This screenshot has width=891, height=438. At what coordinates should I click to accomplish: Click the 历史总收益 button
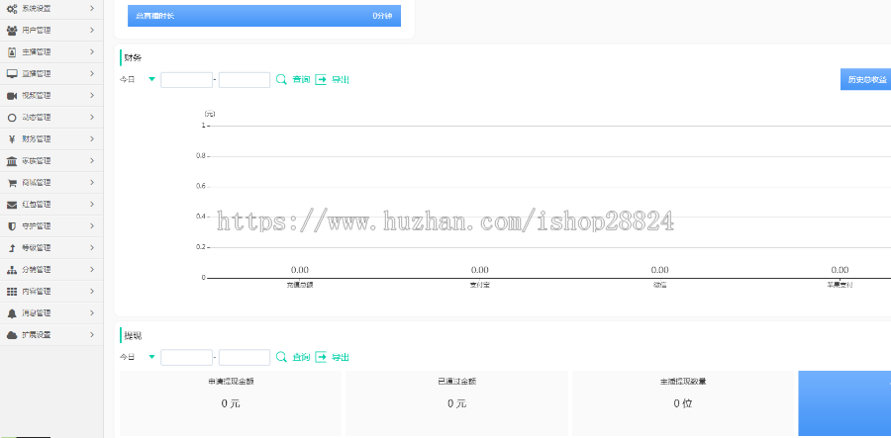point(866,79)
